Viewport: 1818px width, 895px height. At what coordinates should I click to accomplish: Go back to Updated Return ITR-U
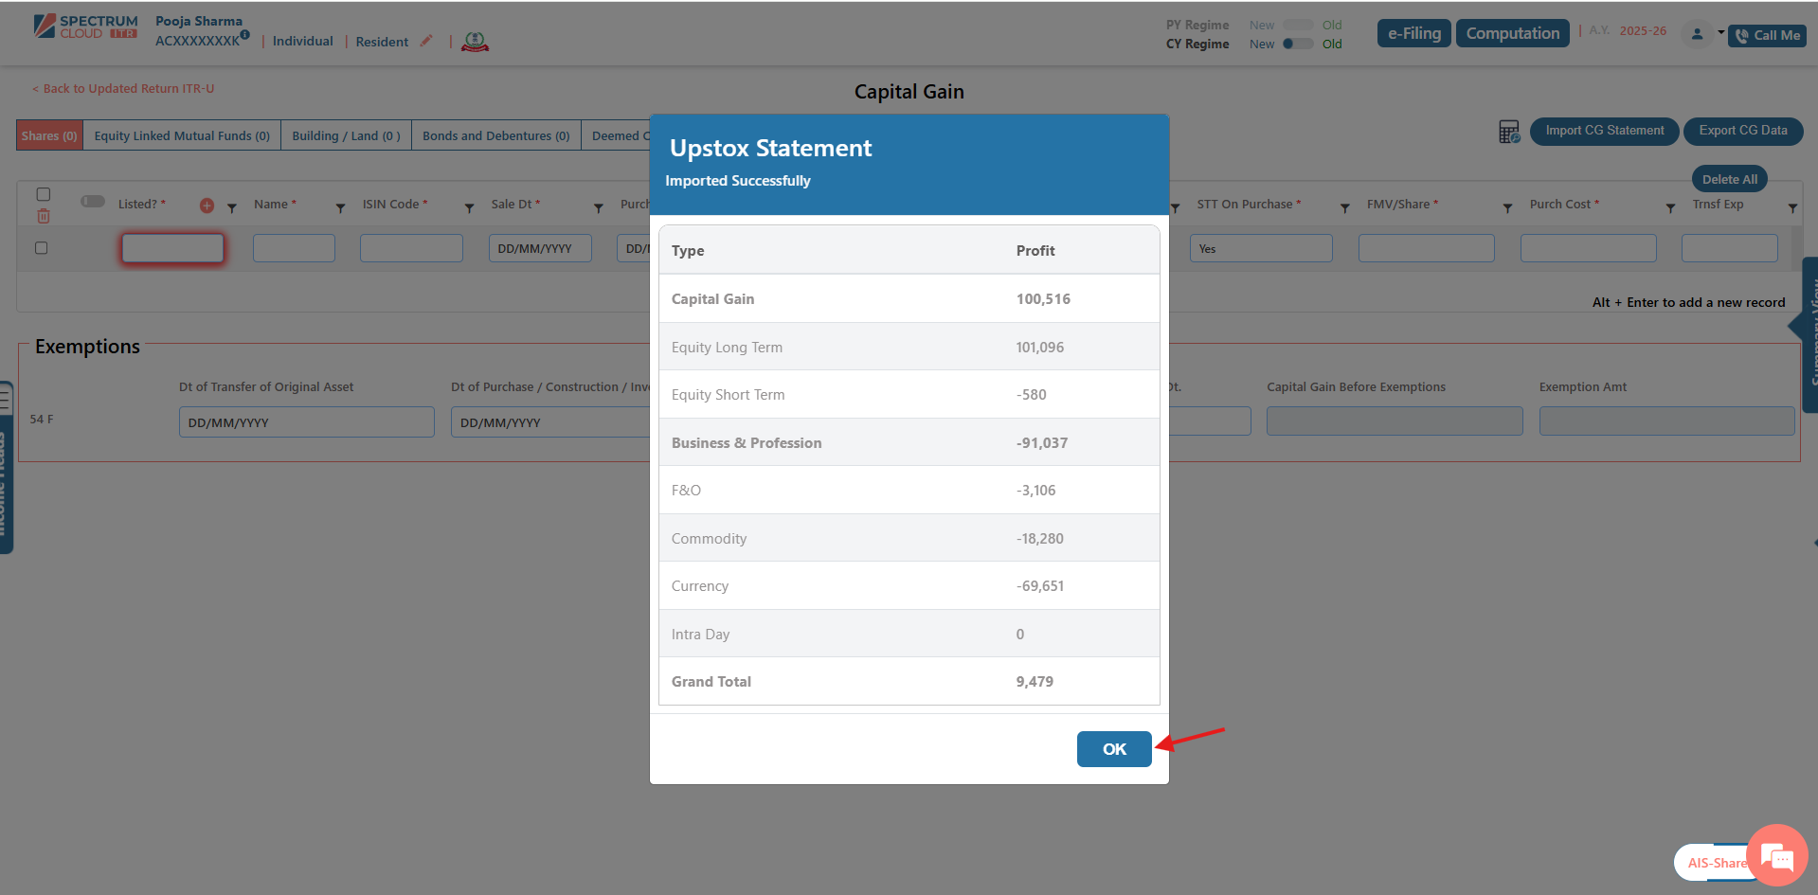point(123,89)
